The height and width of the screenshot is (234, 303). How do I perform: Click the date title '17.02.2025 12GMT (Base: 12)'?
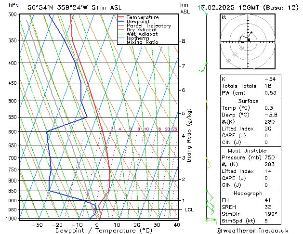(x=248, y=8)
